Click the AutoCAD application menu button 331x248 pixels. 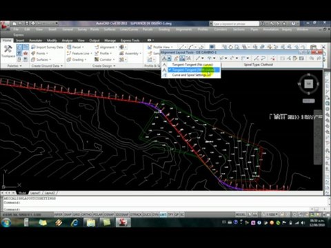pos(5,25)
